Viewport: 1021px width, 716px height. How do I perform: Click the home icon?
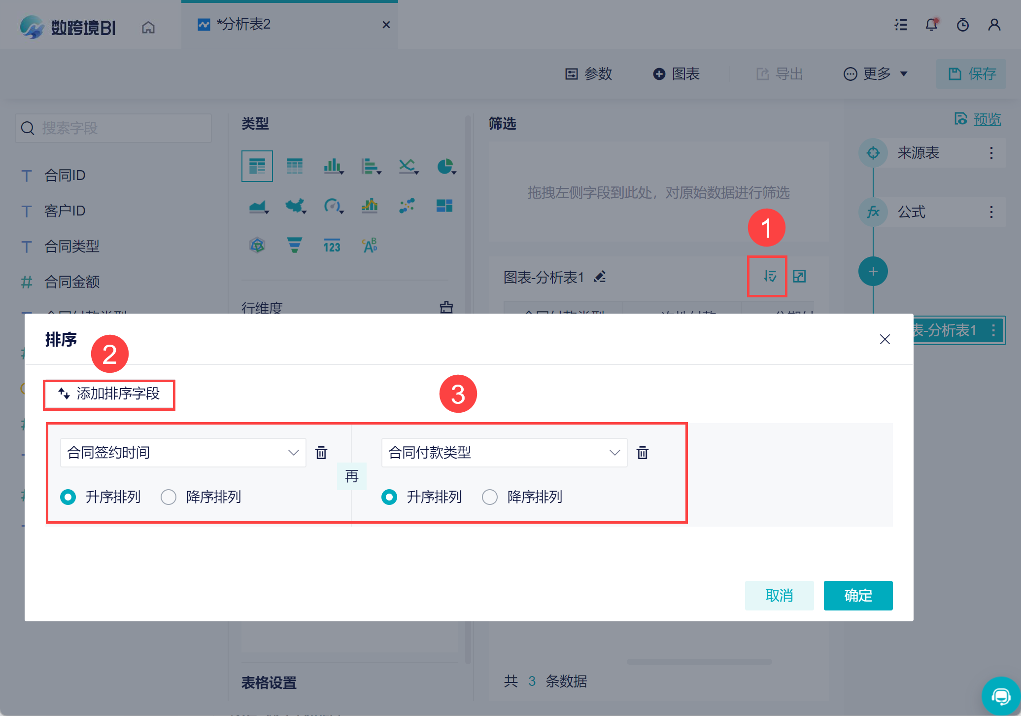[148, 28]
